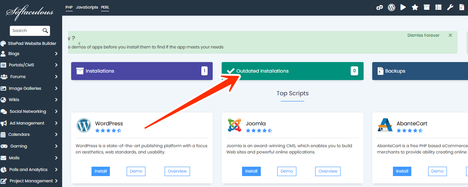Click the Joomla logo

click(x=234, y=125)
